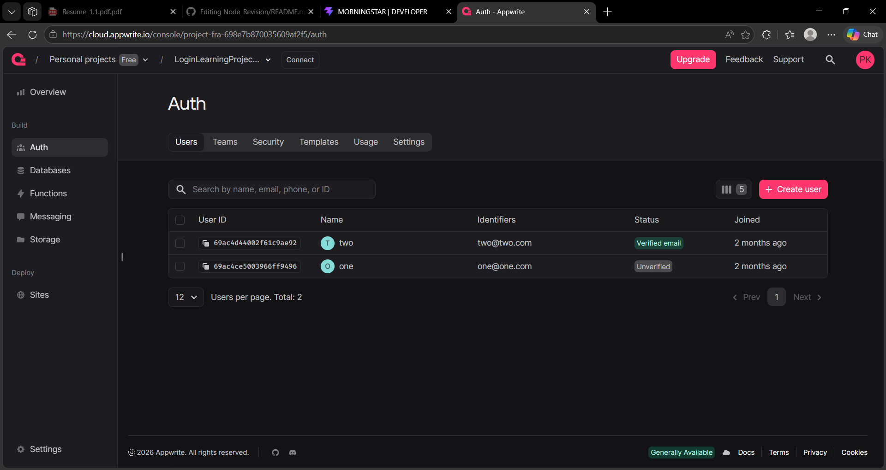Click the Upgrade button
886x470 pixels.
[x=693, y=59]
